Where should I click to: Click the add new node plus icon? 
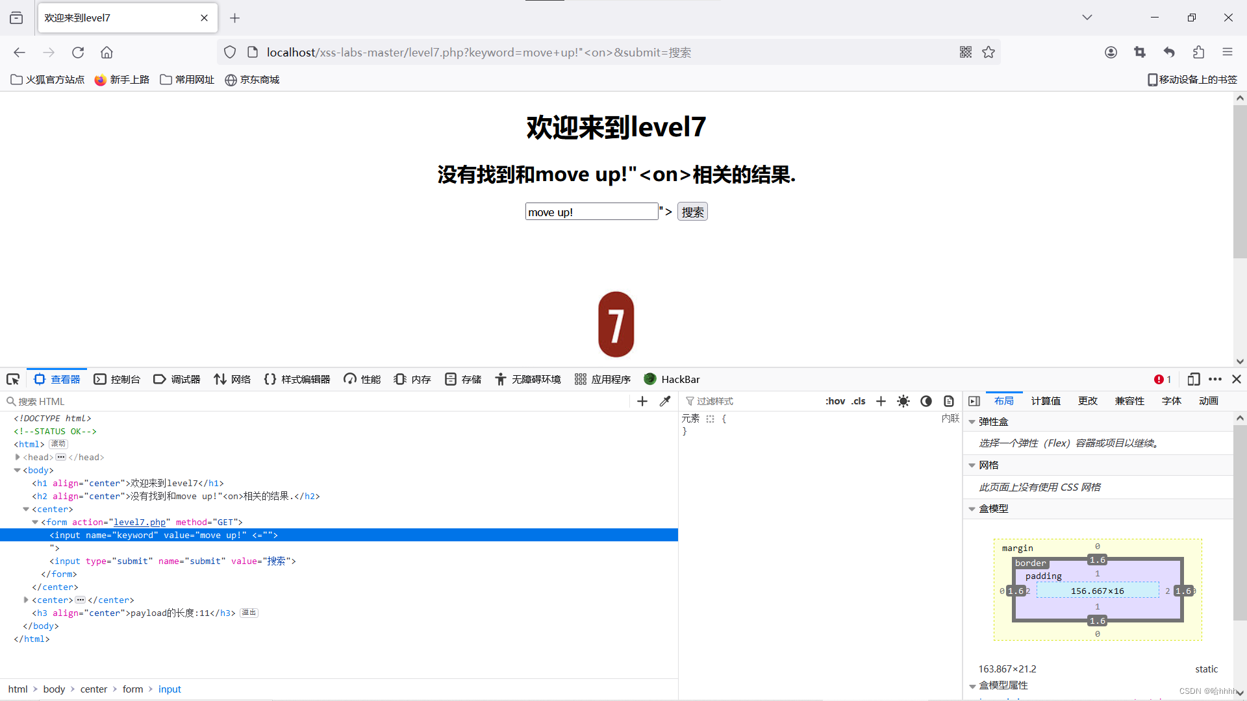click(642, 401)
